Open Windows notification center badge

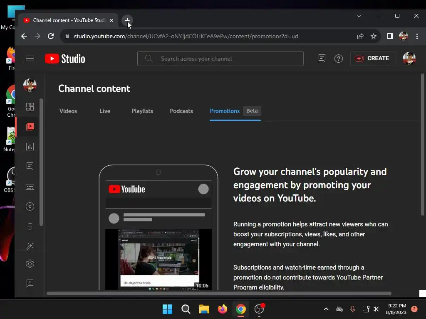click(x=414, y=309)
